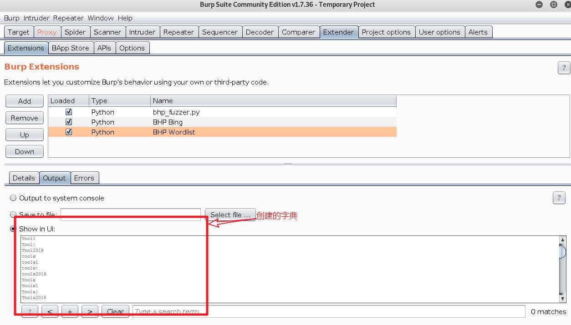
Task: Show the extension Output tab
Action: (54, 178)
